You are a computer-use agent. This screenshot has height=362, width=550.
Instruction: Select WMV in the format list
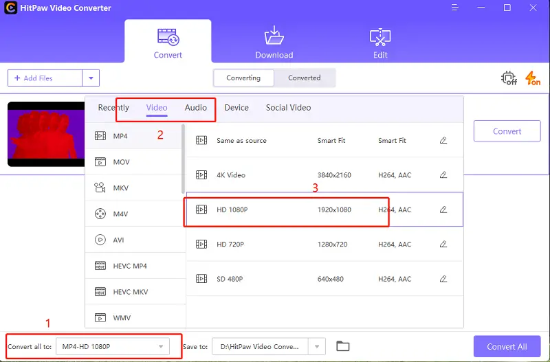[x=135, y=317]
